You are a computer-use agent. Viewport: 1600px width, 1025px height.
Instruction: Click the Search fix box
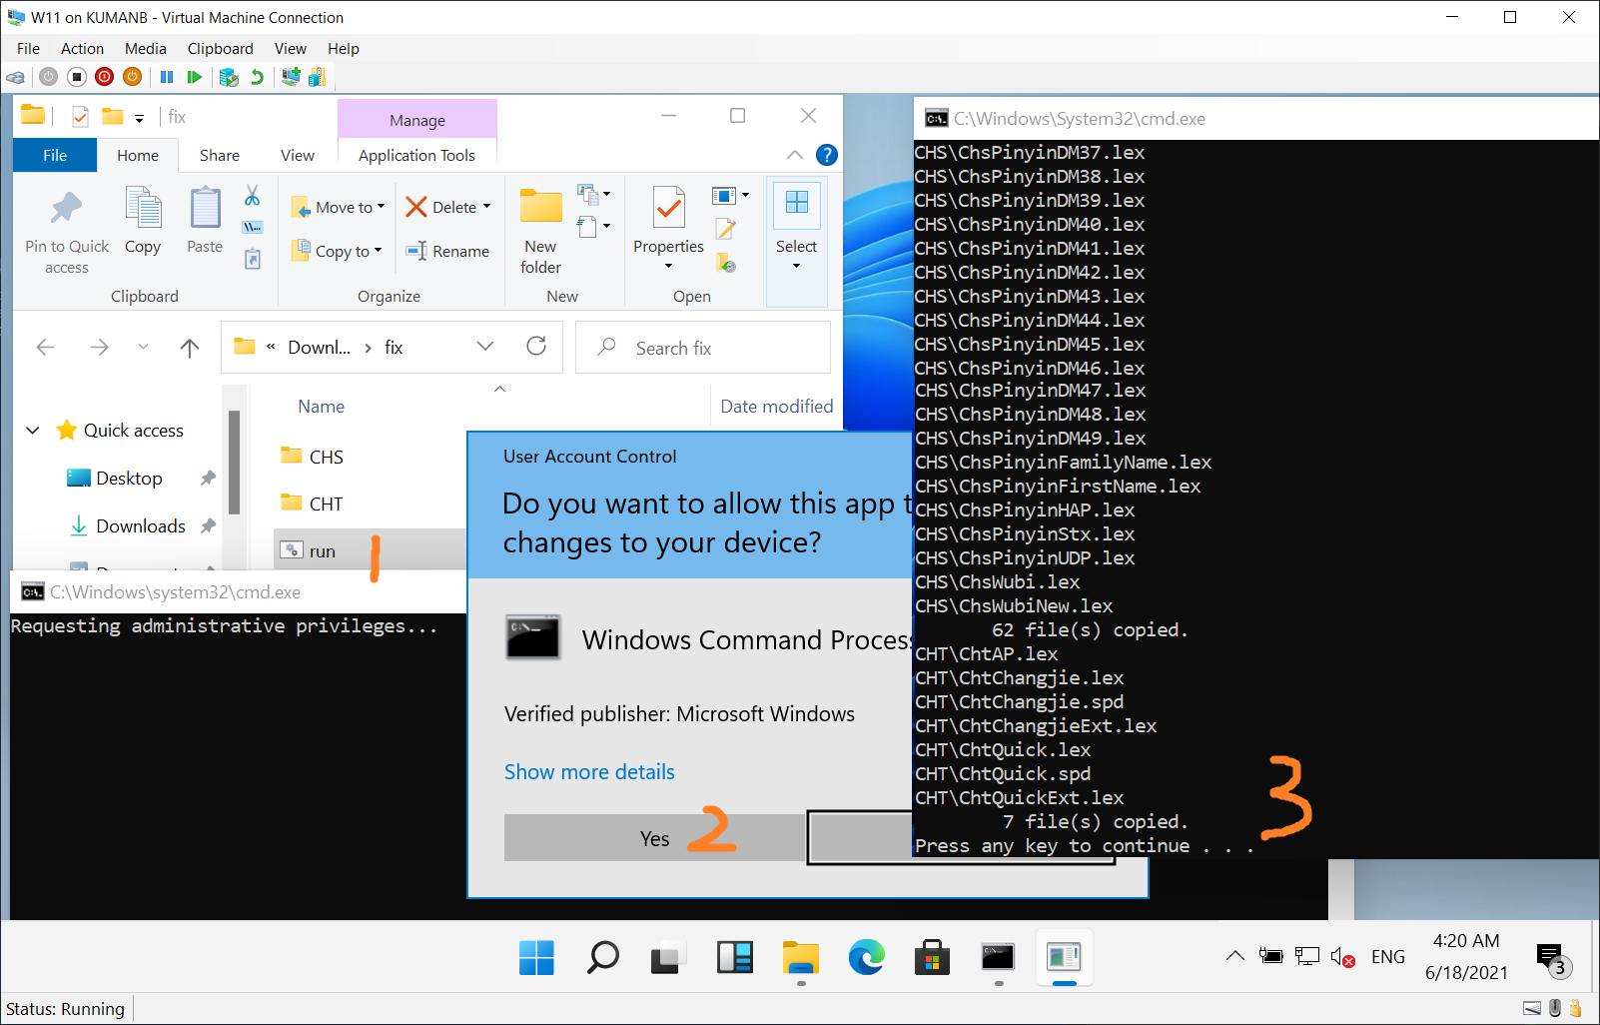pos(703,348)
